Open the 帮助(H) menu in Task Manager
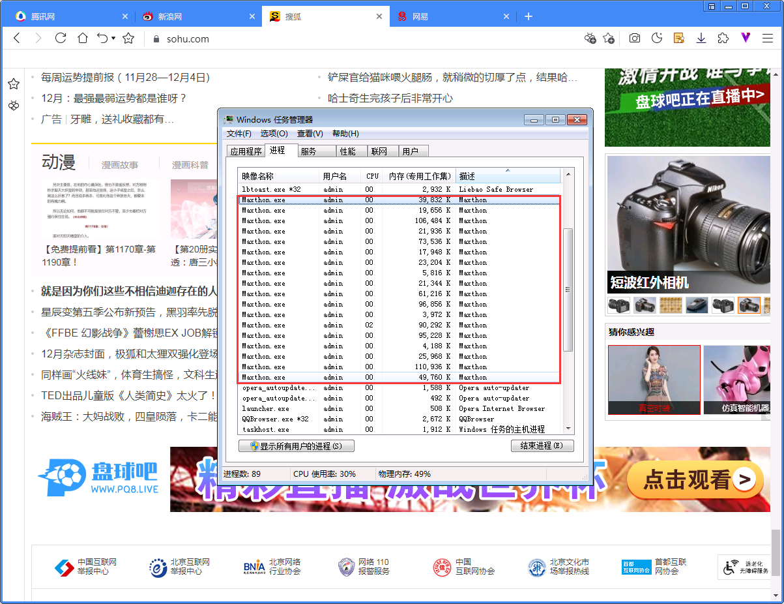 tap(345, 134)
